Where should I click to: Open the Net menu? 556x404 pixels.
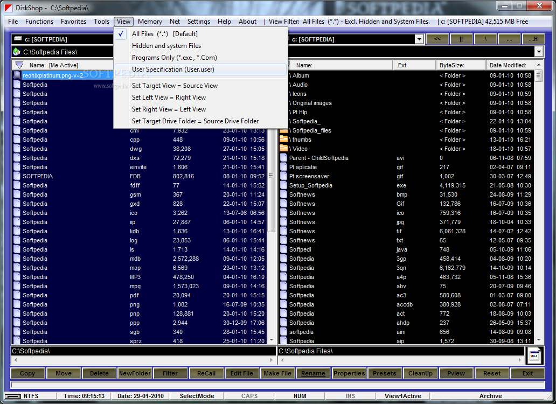(175, 21)
